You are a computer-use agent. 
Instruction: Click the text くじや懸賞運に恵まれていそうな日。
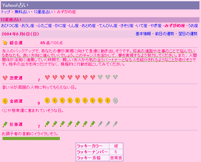pos(33,111)
